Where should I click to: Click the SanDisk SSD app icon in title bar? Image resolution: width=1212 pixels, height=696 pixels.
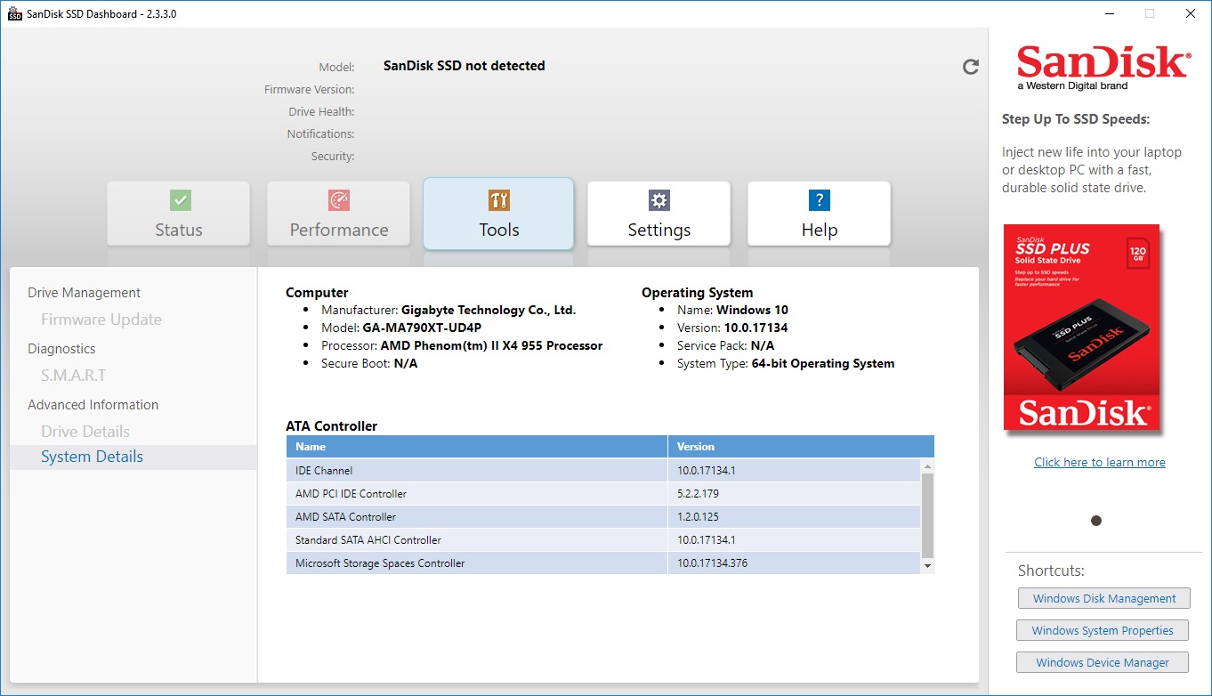pos(14,13)
